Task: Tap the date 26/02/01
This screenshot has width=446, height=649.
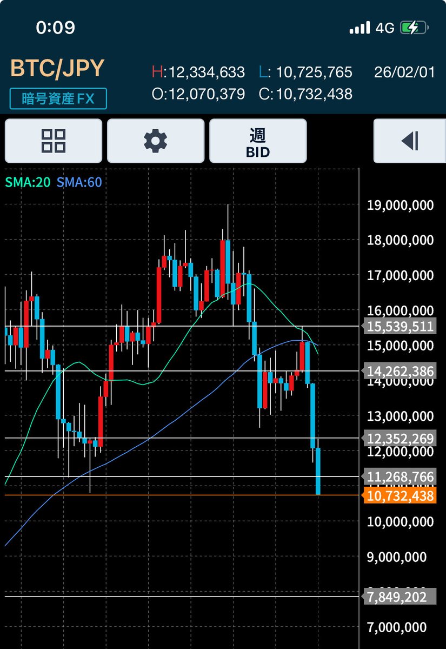Action: click(x=404, y=72)
